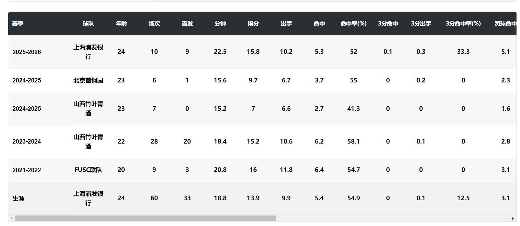Viewport: 520px width, 226px height.
Task: Click the 2025-2026 season cell
Action: pyautogui.click(x=27, y=52)
